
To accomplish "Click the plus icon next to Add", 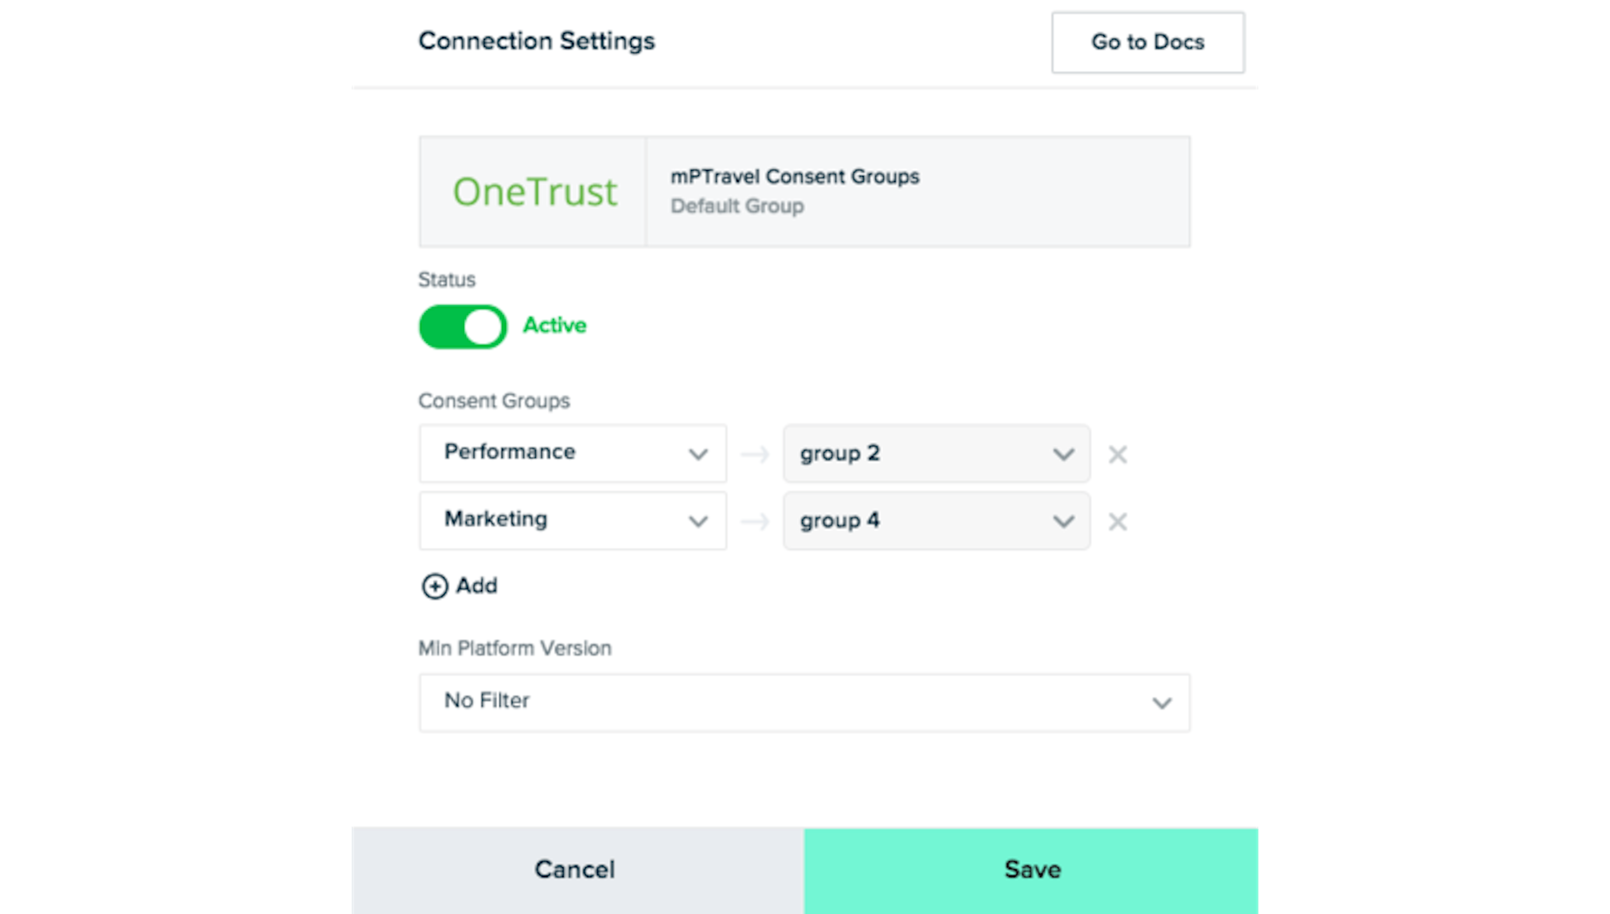I will click(x=434, y=586).
